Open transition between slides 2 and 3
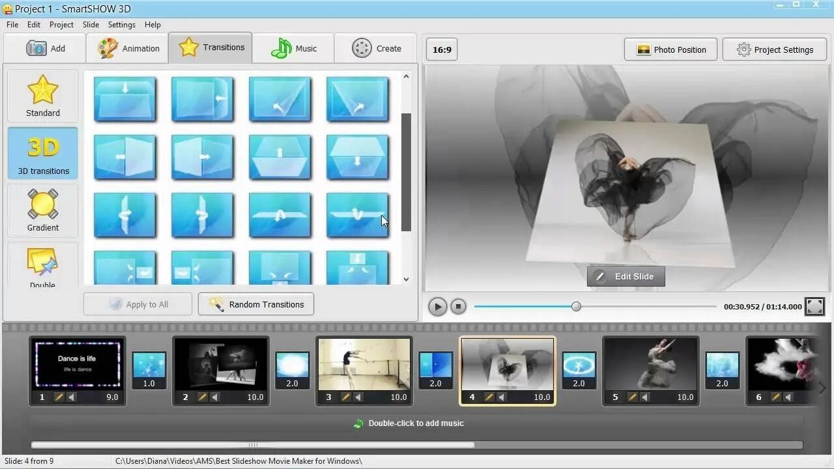 tap(293, 370)
